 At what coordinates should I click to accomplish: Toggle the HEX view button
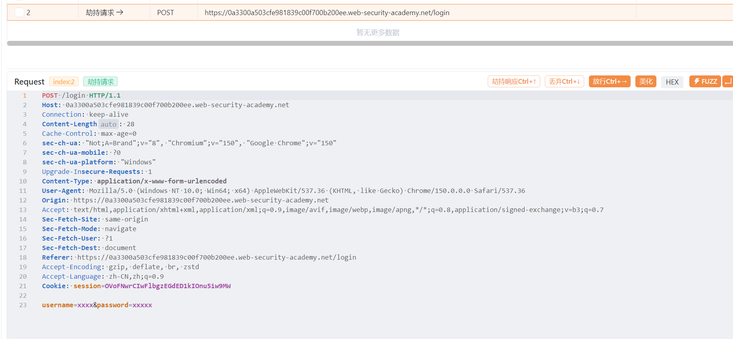point(672,82)
